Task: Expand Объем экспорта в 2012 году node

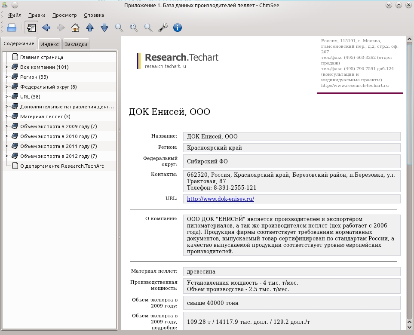Action: 6,156
